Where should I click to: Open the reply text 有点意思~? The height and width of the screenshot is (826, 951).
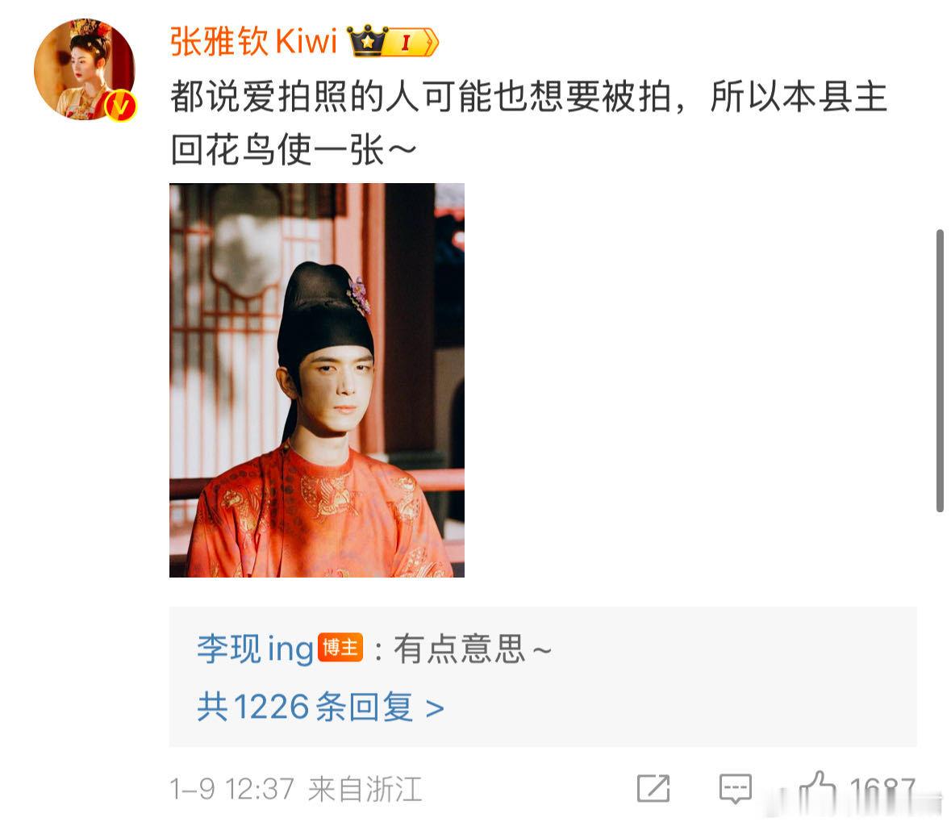click(x=472, y=649)
